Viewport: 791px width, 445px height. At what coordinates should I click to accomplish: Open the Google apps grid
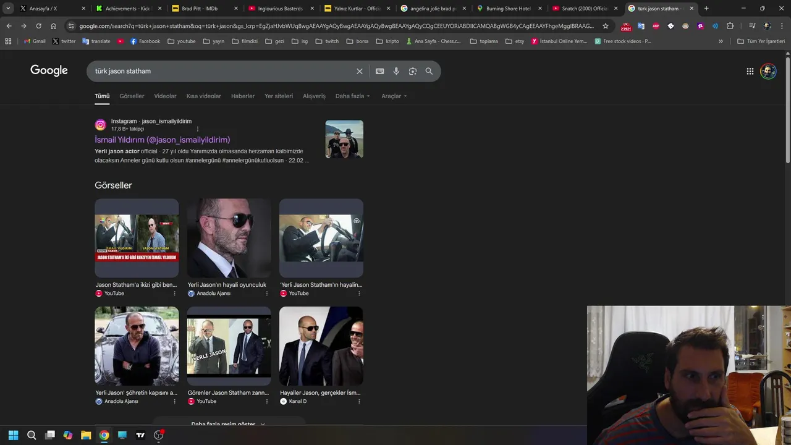click(x=750, y=71)
